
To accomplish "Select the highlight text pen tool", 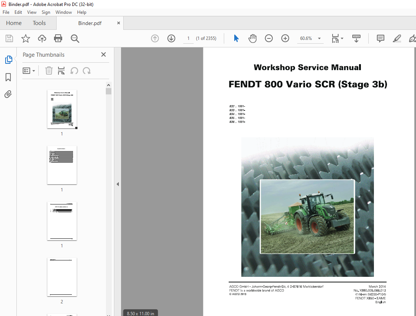I will [x=397, y=38].
